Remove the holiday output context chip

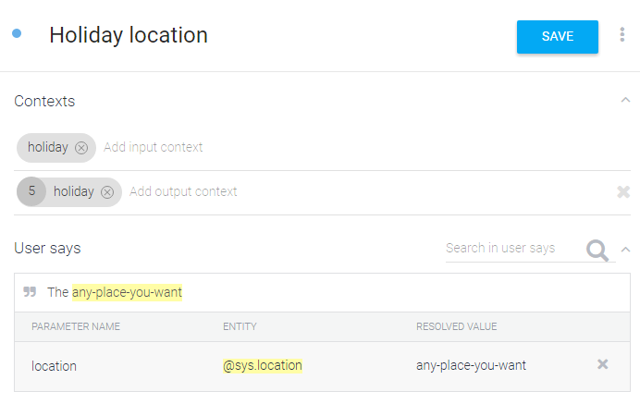107,191
